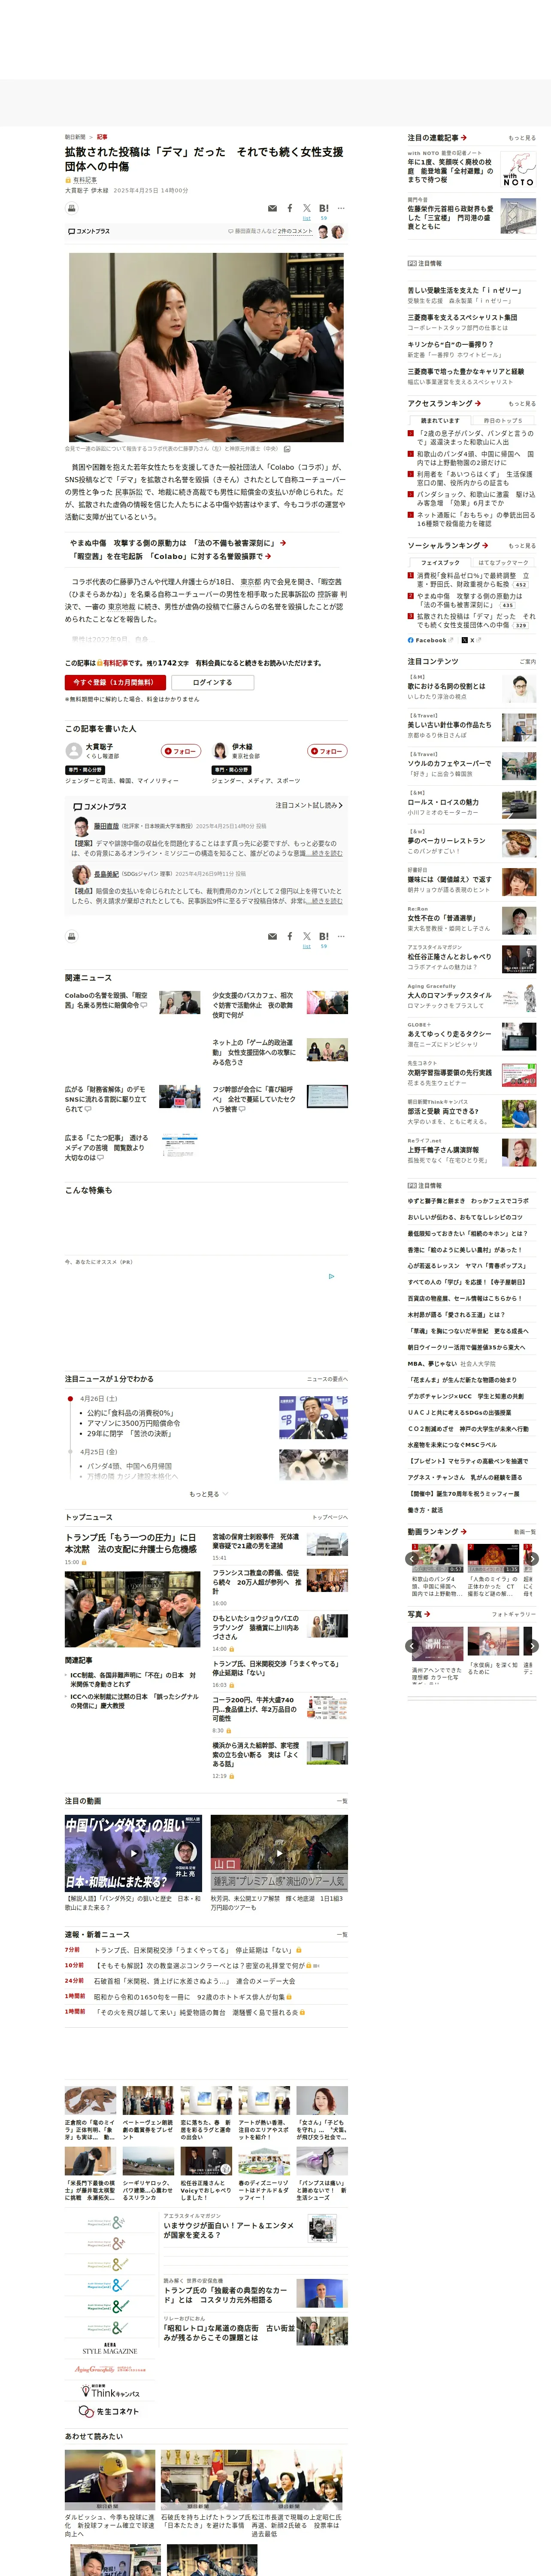
Task: Play 山口 鍾乳洞 premium tour video
Action: (279, 1853)
